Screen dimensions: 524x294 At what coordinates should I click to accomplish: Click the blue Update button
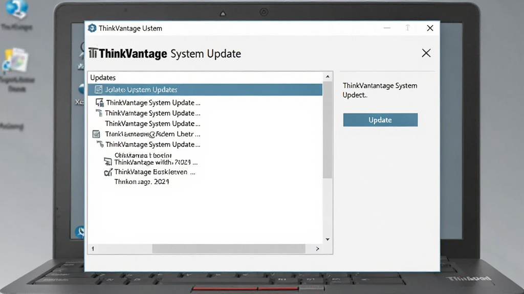pyautogui.click(x=380, y=120)
